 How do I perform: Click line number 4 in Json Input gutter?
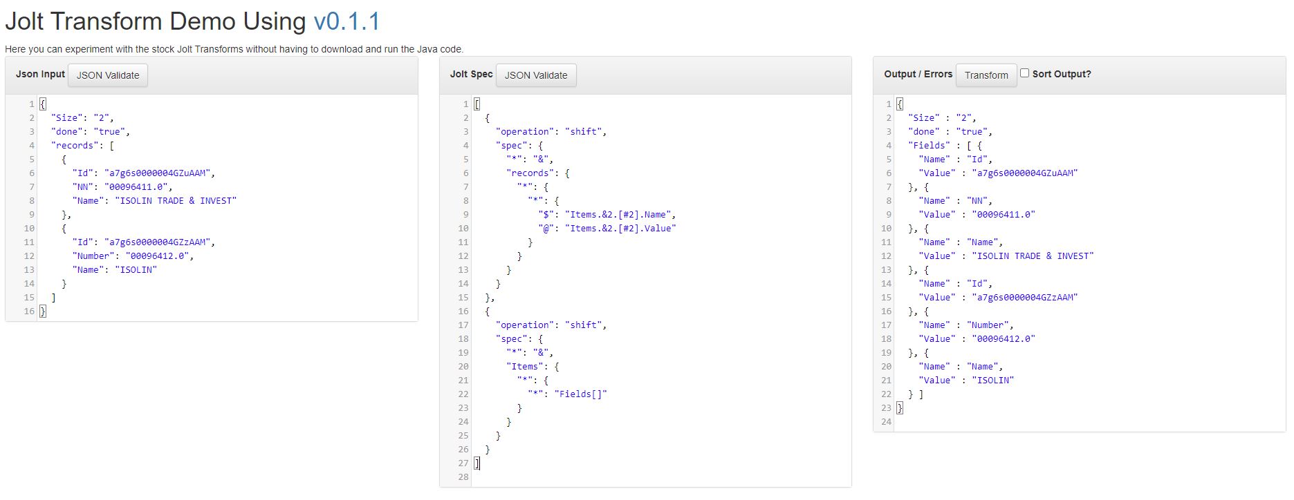31,145
